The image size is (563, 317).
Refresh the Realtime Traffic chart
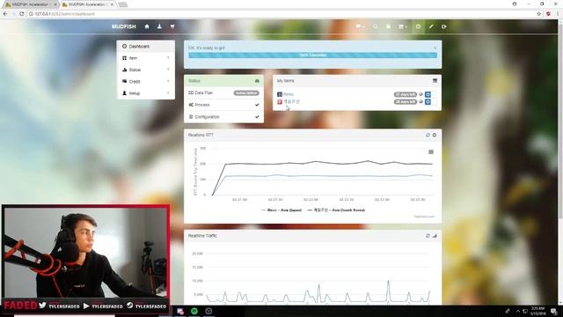(428, 236)
